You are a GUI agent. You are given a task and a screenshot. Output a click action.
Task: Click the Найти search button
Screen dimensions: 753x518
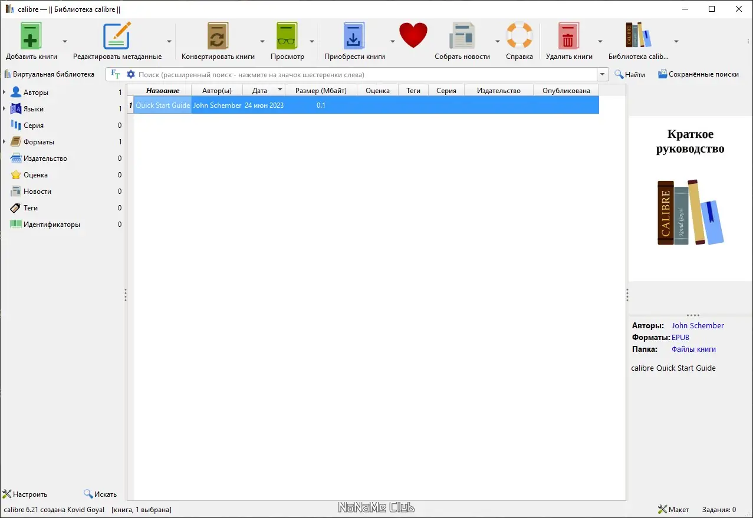[x=630, y=74]
